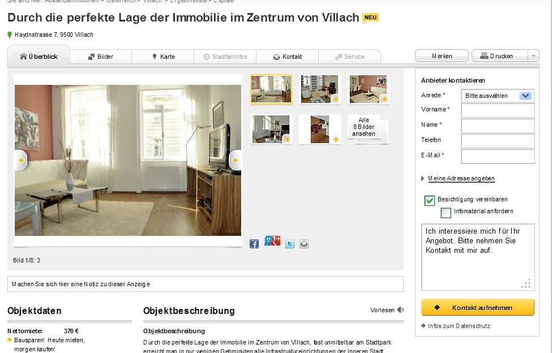Click the Merken button
552x353 pixels.
442,56
